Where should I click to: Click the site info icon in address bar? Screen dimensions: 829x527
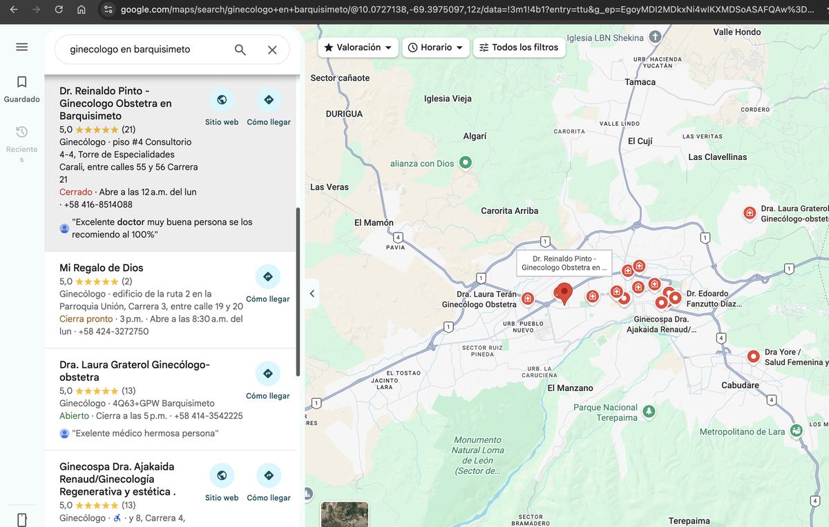click(x=107, y=10)
